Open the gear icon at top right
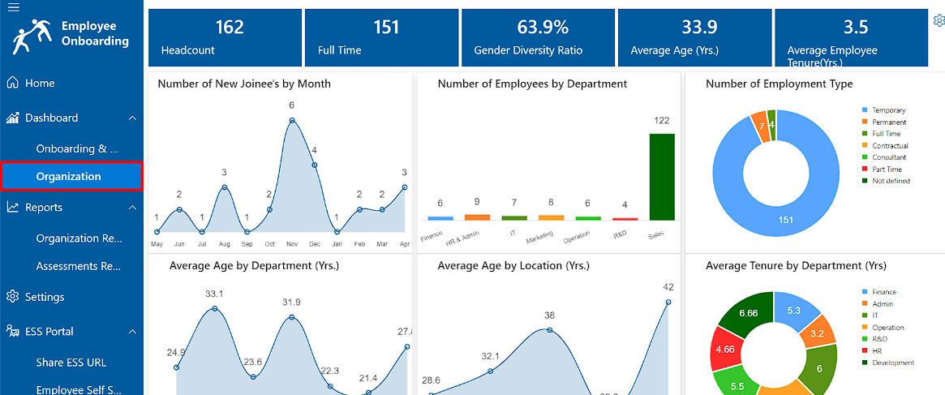This screenshot has height=395, width=945. pyautogui.click(x=939, y=20)
